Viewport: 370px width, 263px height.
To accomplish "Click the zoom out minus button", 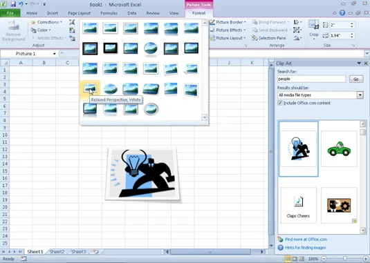I will click(x=324, y=259).
